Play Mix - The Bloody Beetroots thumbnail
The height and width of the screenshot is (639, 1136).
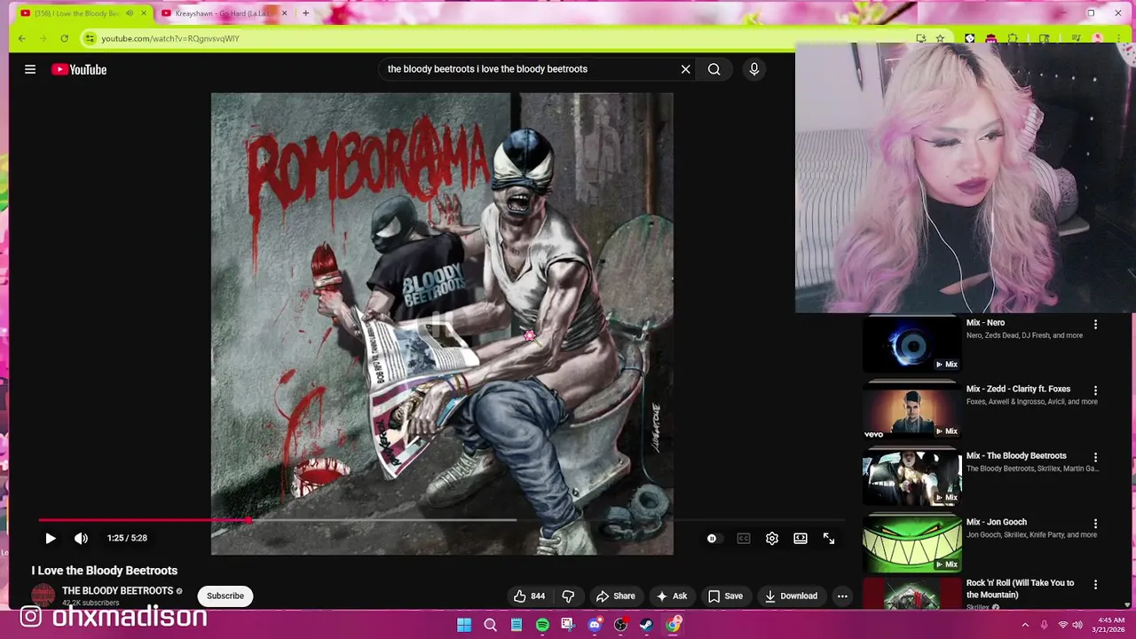pos(911,477)
